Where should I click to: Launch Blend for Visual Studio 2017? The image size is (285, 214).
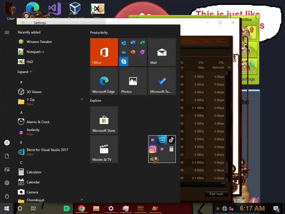click(50, 152)
